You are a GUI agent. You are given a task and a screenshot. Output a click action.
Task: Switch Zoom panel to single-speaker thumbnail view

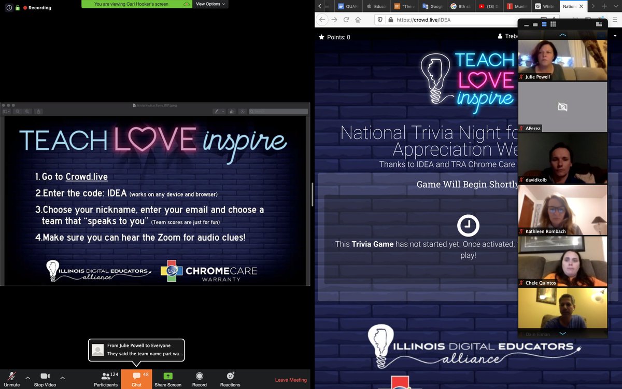[x=535, y=24]
